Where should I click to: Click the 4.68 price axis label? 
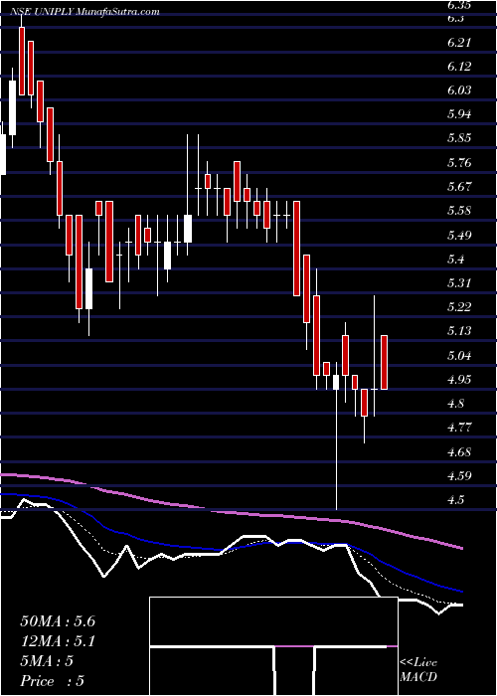[x=459, y=452]
